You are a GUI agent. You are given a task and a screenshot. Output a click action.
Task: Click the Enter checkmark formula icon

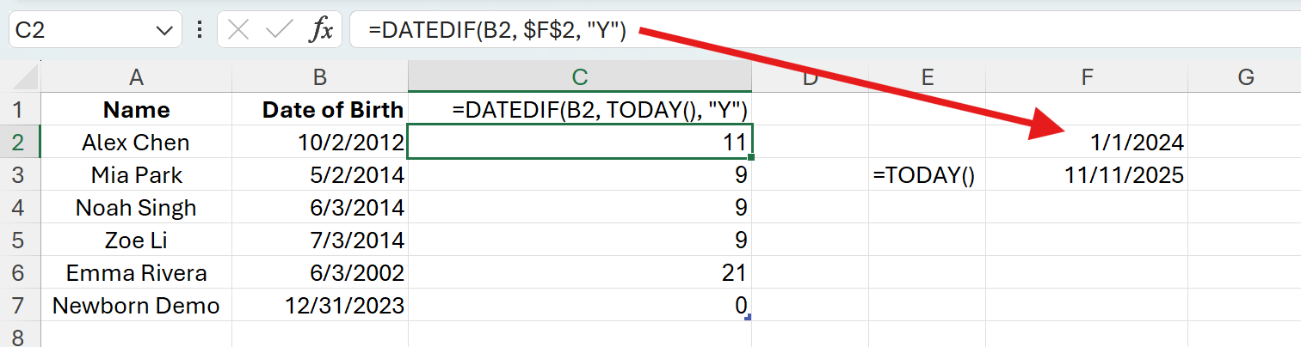point(279,30)
